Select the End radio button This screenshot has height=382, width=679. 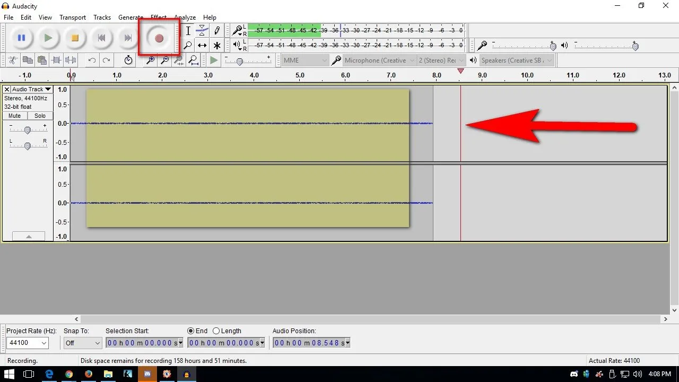tap(191, 331)
